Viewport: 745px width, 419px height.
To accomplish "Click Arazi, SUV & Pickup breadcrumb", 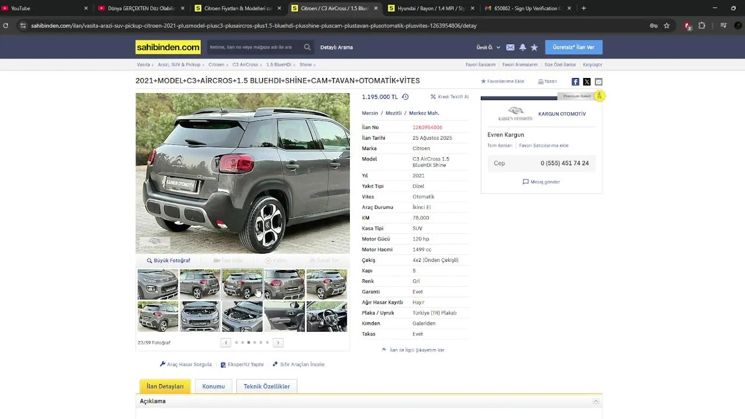I will coord(179,65).
